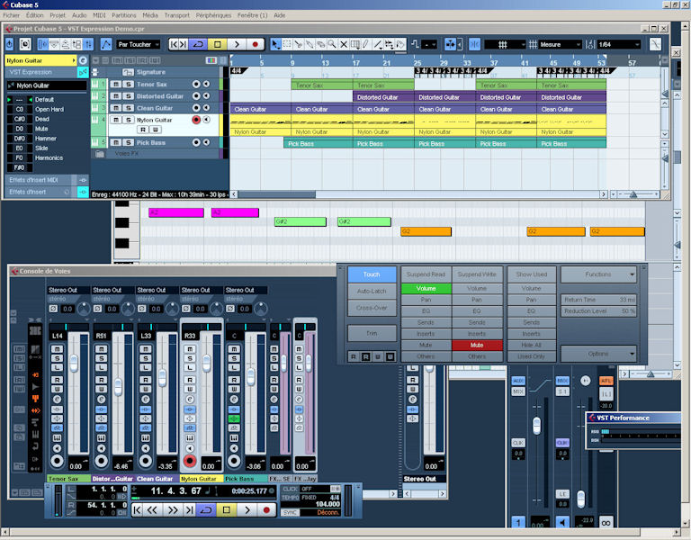Screen dimensions: 691x540
Task: Choose the Zoom magnifier tool
Action: [332, 44]
